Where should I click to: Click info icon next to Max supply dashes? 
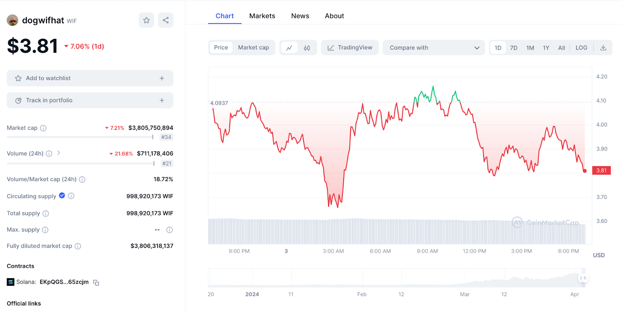point(169,230)
